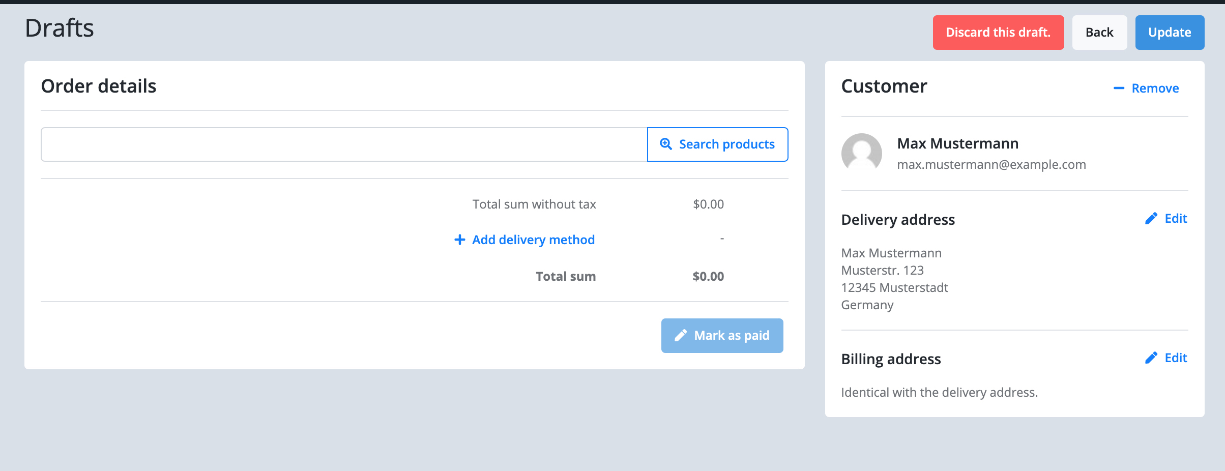Click Max Mustermann's avatar picture

[862, 154]
